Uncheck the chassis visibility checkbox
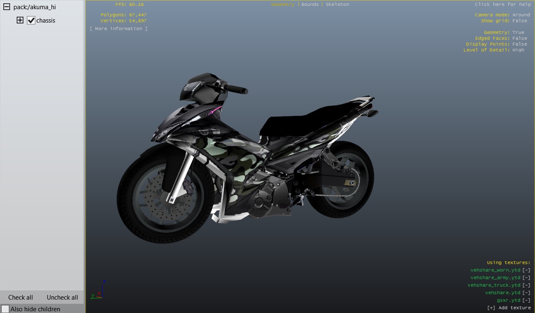The image size is (535, 313). point(31,20)
